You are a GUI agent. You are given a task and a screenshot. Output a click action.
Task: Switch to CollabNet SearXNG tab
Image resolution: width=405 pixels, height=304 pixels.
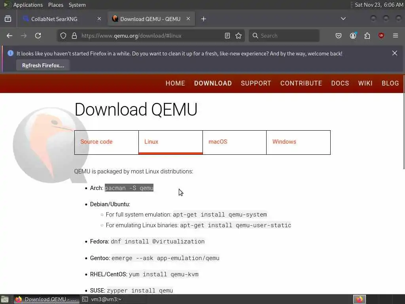point(62,19)
